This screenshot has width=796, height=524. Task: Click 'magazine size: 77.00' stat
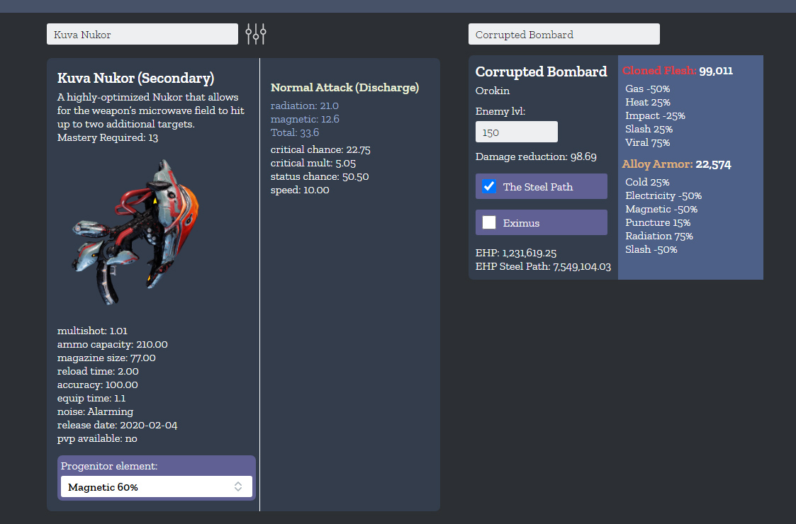pos(106,358)
